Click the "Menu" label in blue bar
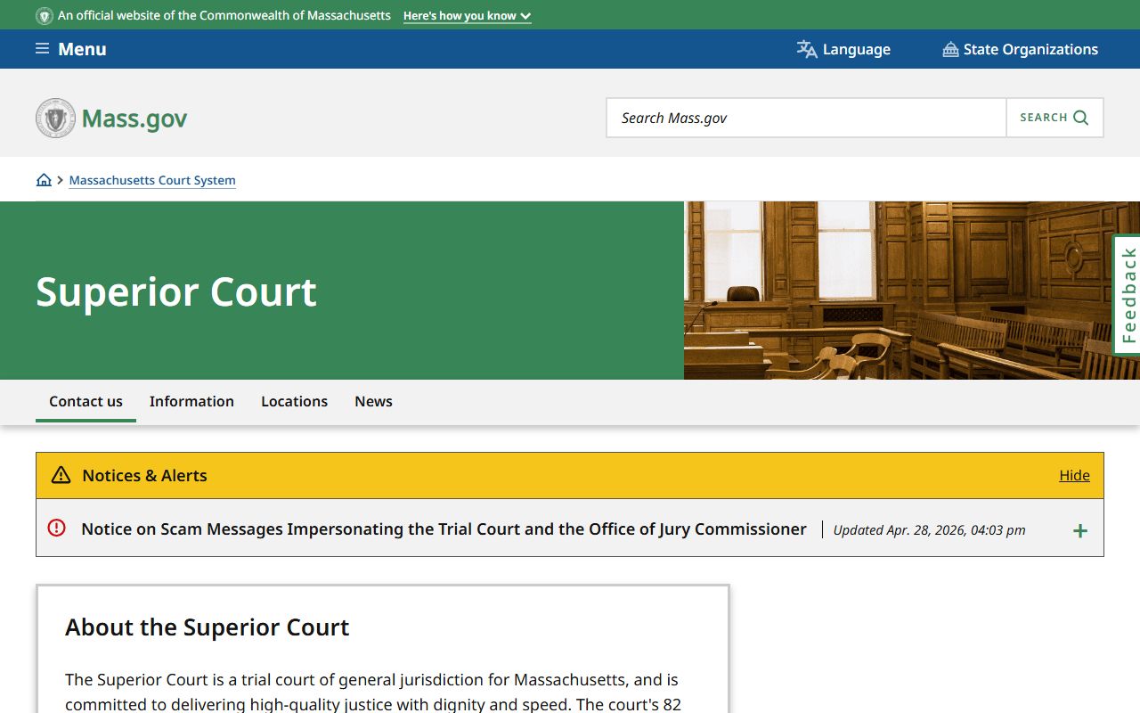 [x=82, y=49]
